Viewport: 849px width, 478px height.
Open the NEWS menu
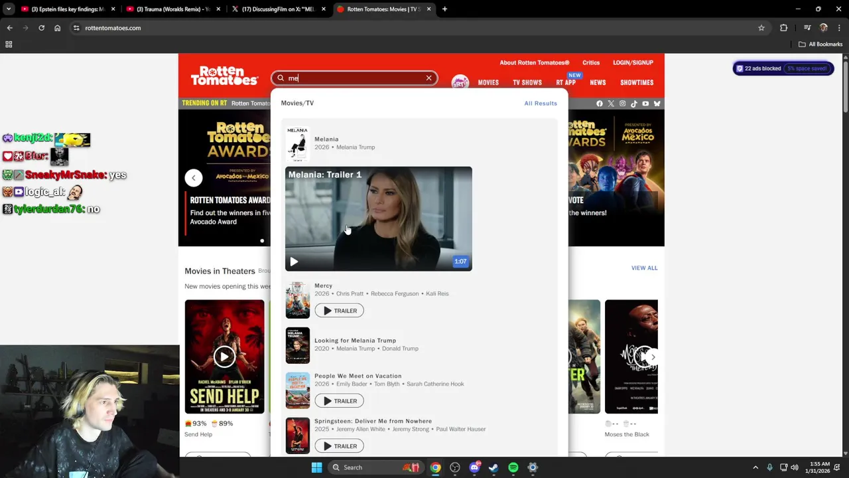[x=598, y=83]
